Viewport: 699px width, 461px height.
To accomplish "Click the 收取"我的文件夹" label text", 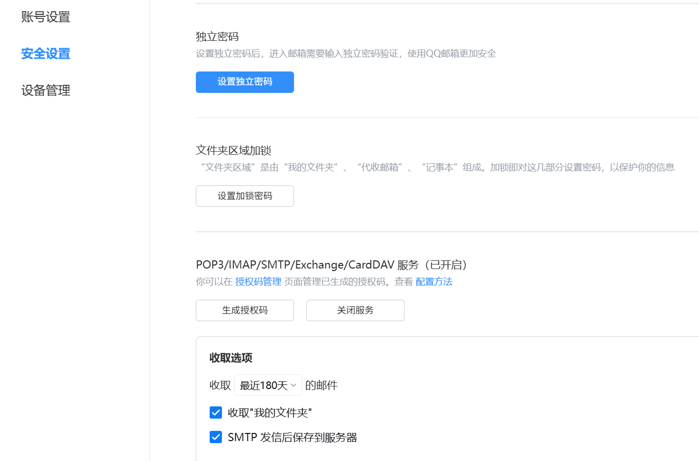I will click(x=269, y=413).
